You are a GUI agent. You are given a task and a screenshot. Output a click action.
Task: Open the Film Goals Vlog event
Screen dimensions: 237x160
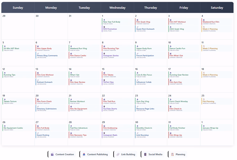tap(151, 22)
